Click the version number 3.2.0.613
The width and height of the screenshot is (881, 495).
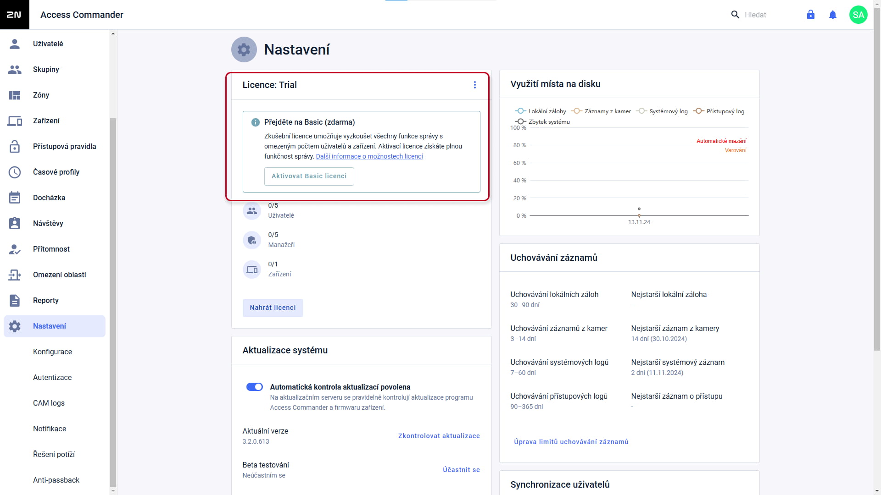tap(256, 441)
